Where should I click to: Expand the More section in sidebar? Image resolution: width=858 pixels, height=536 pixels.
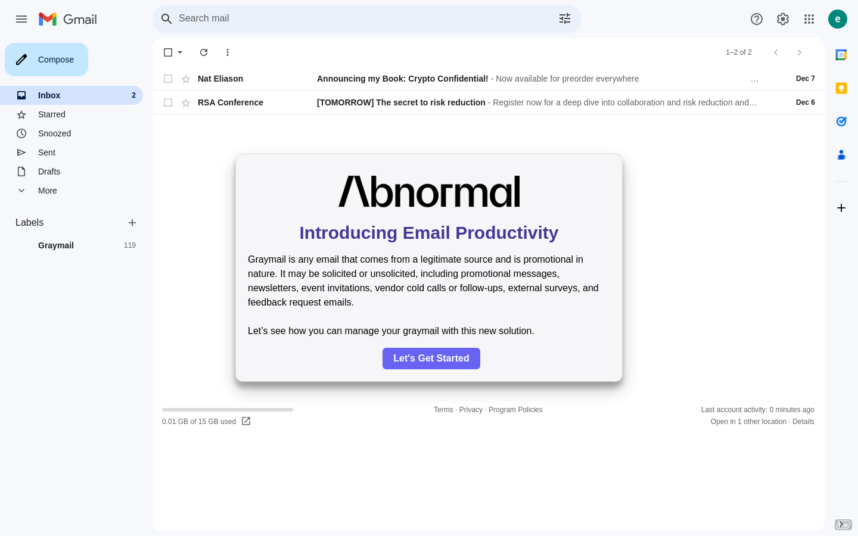point(47,191)
